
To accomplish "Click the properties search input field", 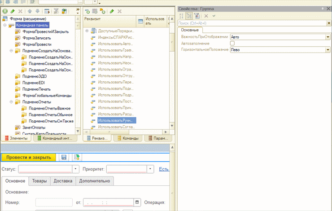I will click(252, 23).
